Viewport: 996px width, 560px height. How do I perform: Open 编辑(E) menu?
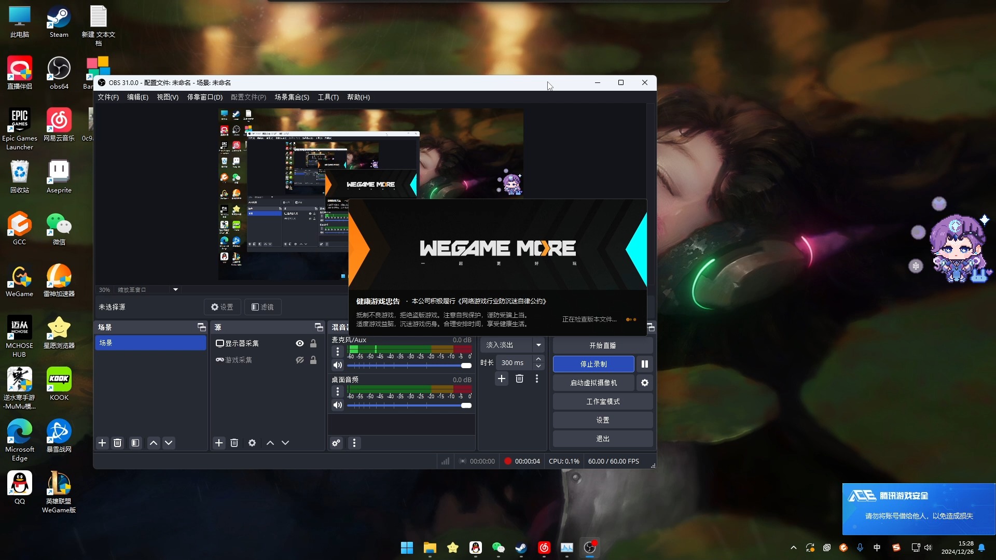click(x=138, y=97)
